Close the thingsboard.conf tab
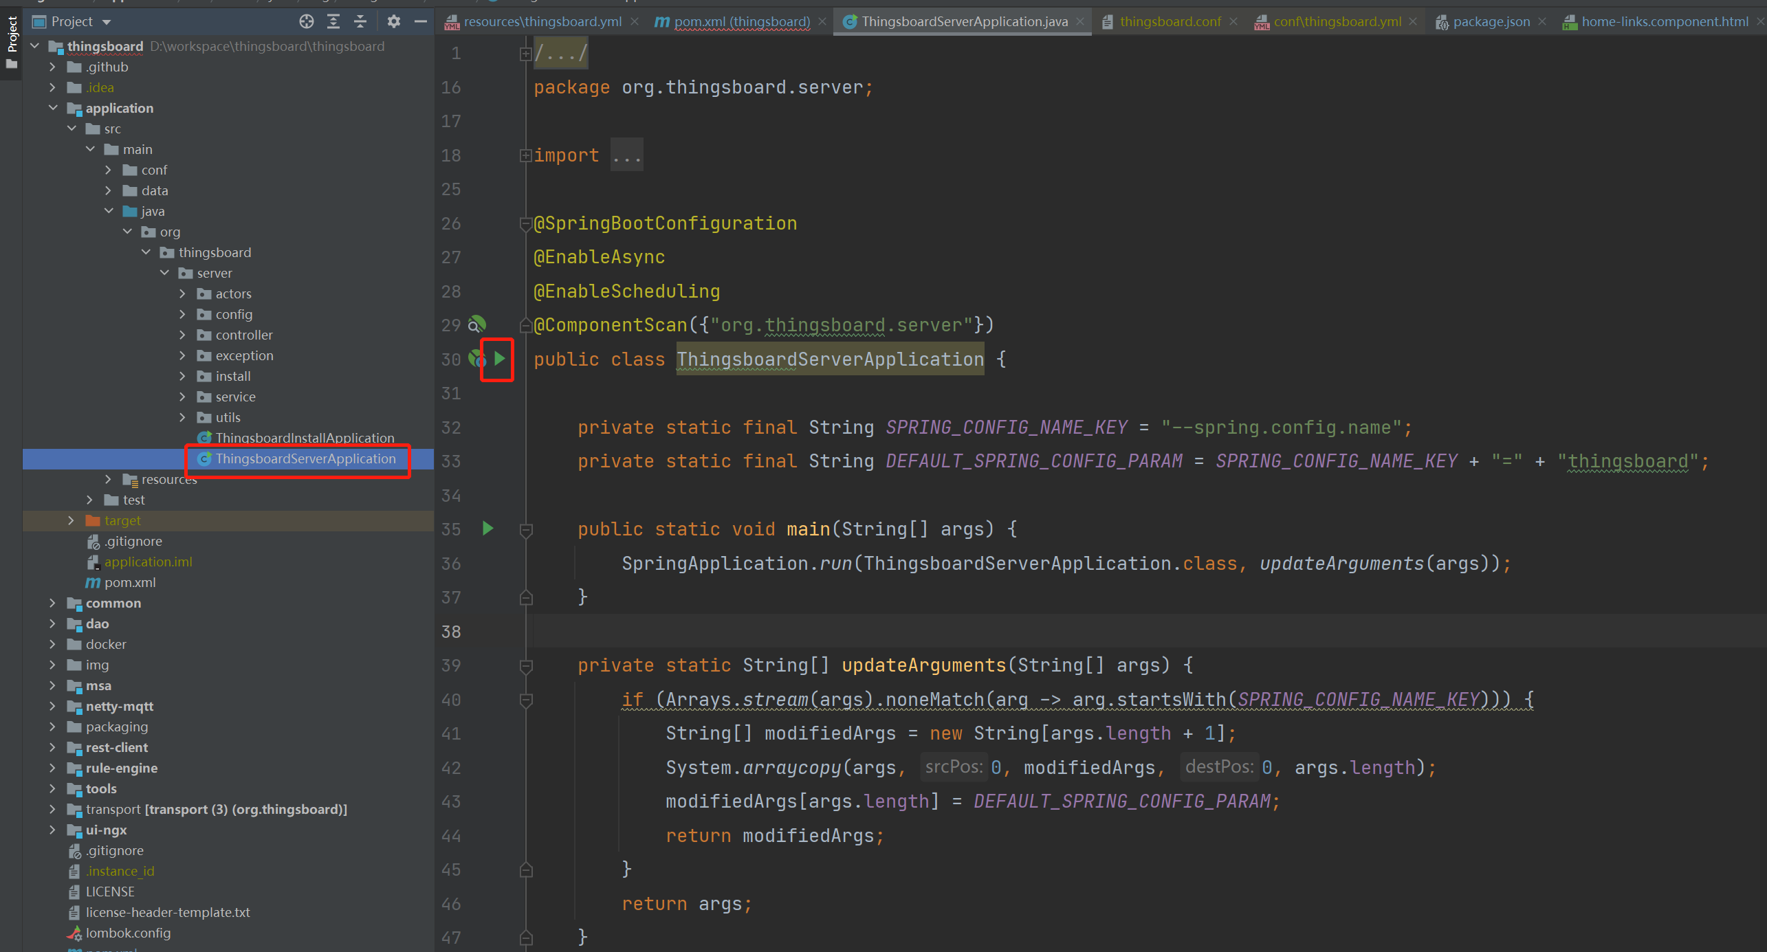The image size is (1767, 952). coord(1233,21)
